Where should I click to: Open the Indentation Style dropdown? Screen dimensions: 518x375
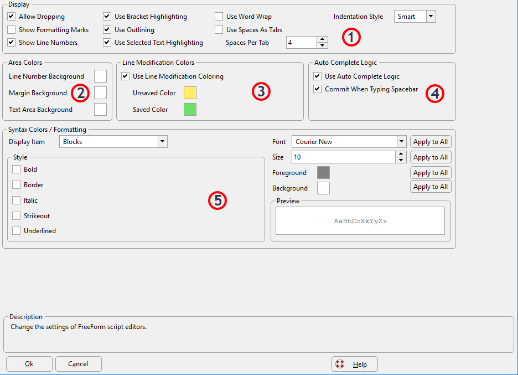pos(431,16)
